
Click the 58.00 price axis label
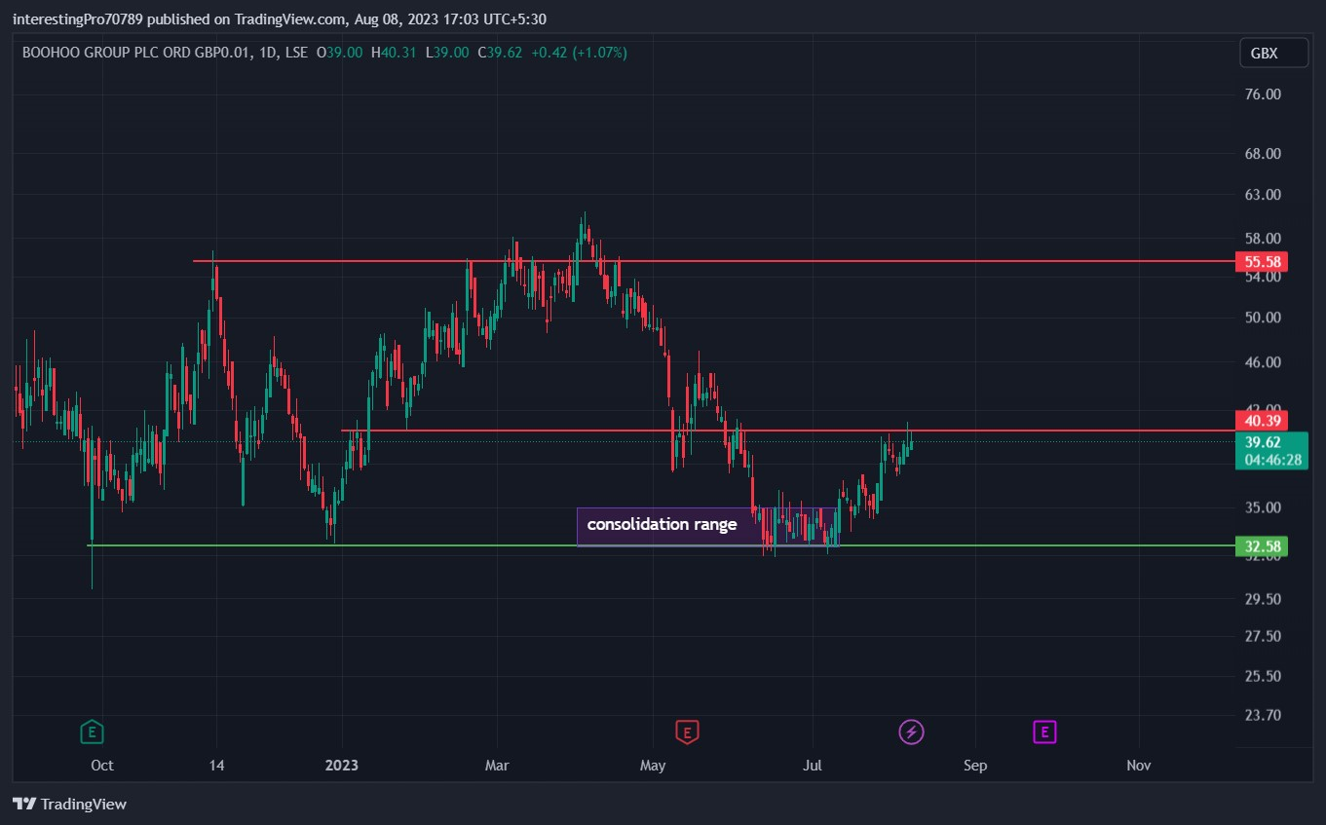1264,239
